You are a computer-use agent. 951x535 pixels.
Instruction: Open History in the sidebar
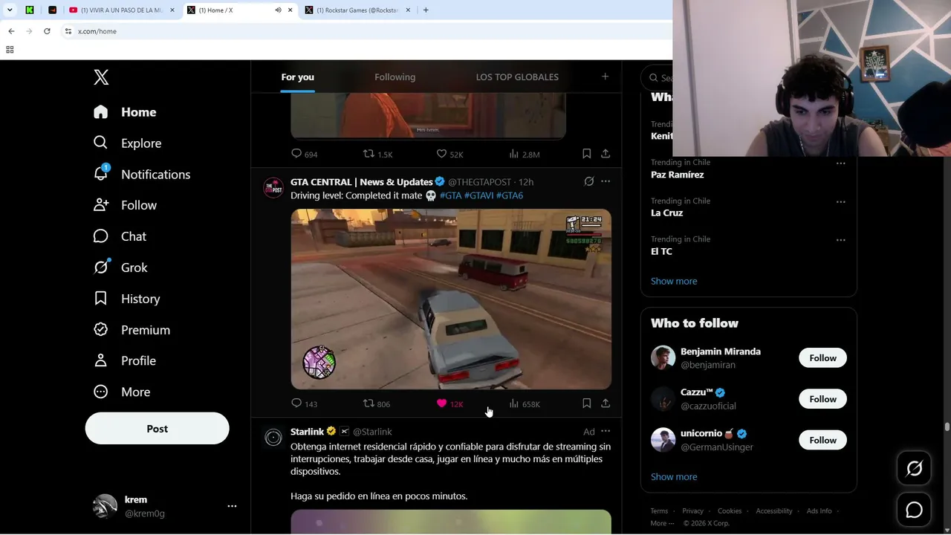click(126, 299)
